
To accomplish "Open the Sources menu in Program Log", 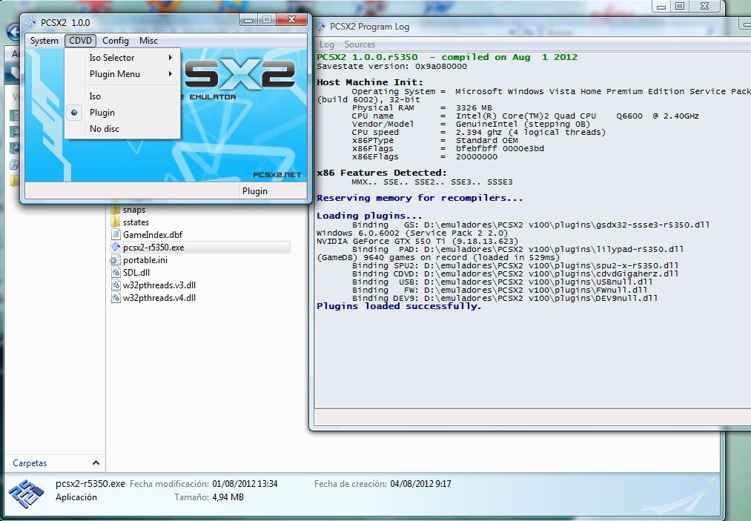I will point(360,44).
